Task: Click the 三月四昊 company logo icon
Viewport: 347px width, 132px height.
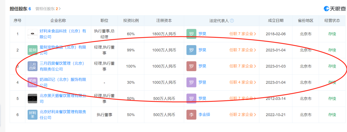Action: (x=32, y=66)
